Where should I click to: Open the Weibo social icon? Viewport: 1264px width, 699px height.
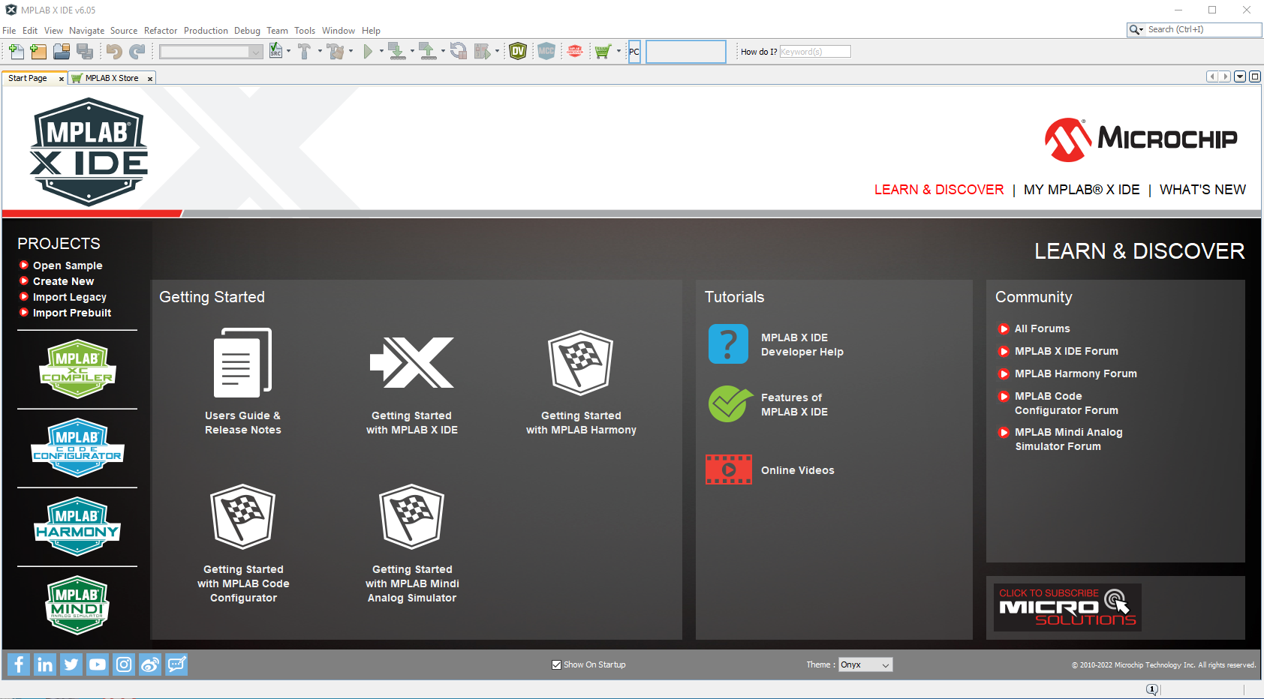[150, 664]
